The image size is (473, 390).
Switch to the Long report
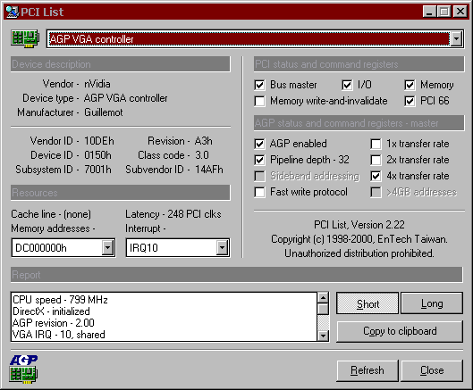click(432, 303)
